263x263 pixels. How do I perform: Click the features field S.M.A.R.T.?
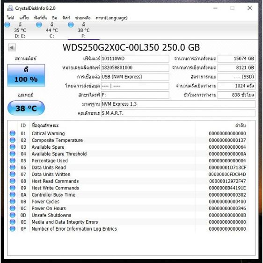(x=178, y=113)
